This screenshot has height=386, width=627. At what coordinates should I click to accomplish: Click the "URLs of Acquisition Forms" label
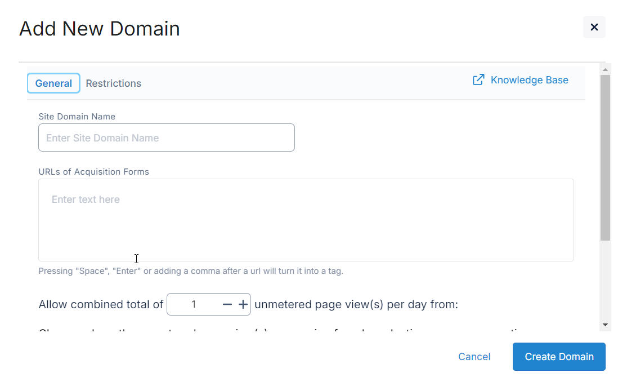93,172
